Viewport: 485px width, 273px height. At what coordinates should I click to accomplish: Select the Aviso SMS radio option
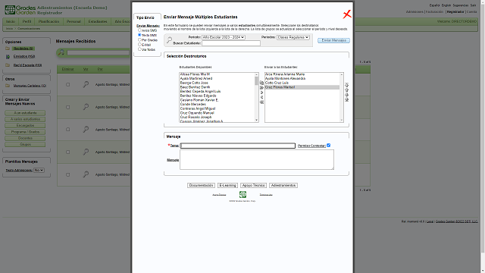coord(139,30)
